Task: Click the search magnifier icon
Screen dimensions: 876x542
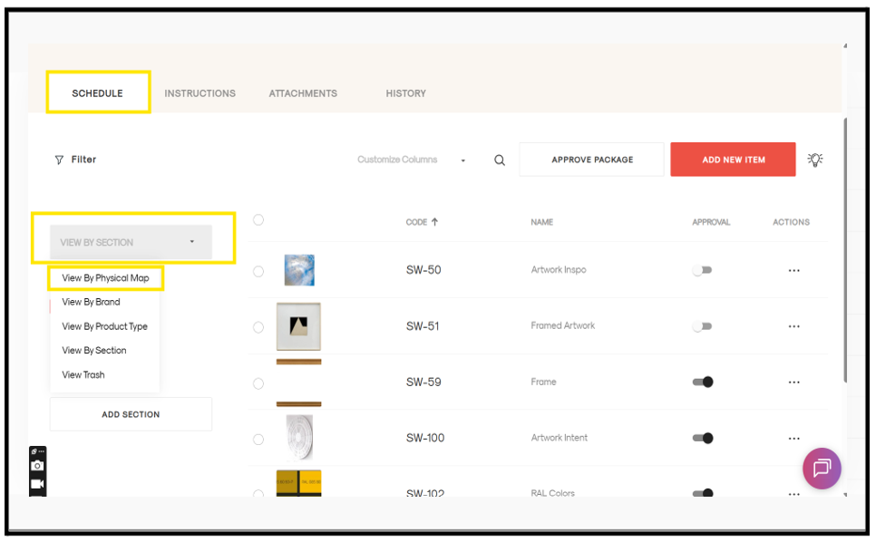Action: (x=500, y=160)
